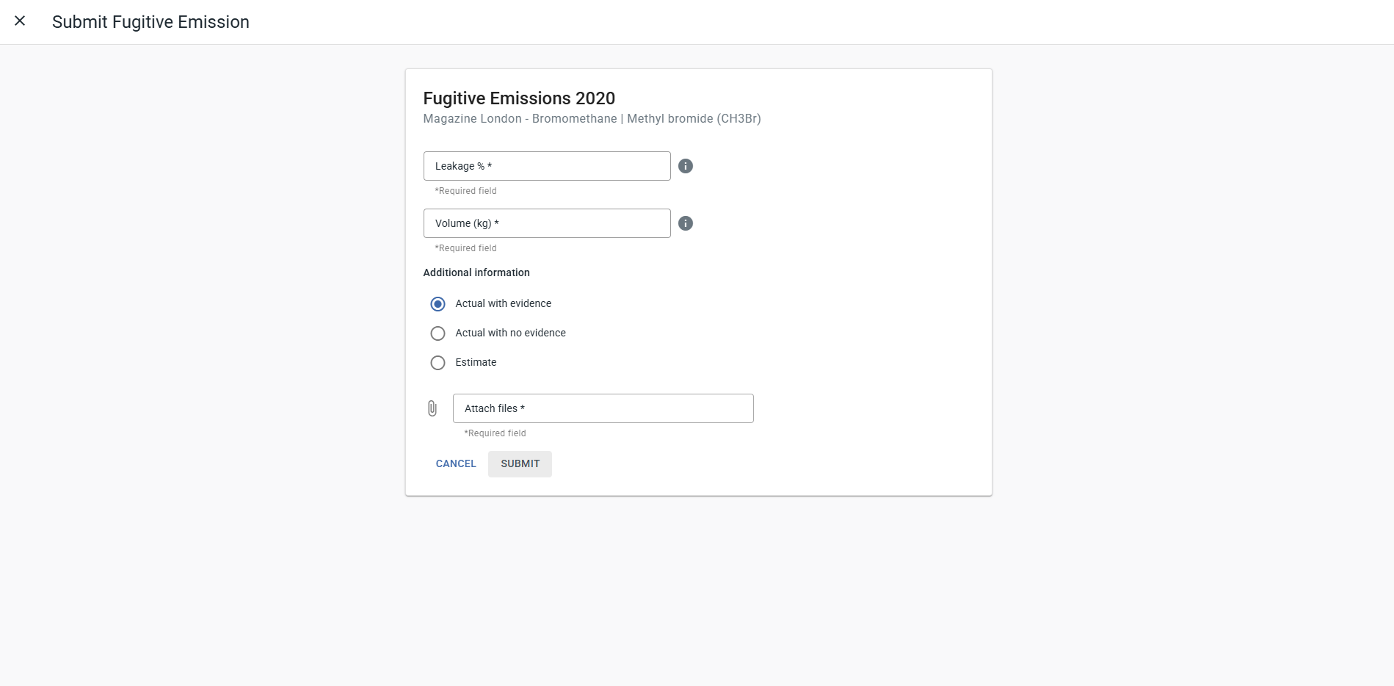Click Required field note under Attach files
This screenshot has width=1394, height=686.
click(x=495, y=433)
